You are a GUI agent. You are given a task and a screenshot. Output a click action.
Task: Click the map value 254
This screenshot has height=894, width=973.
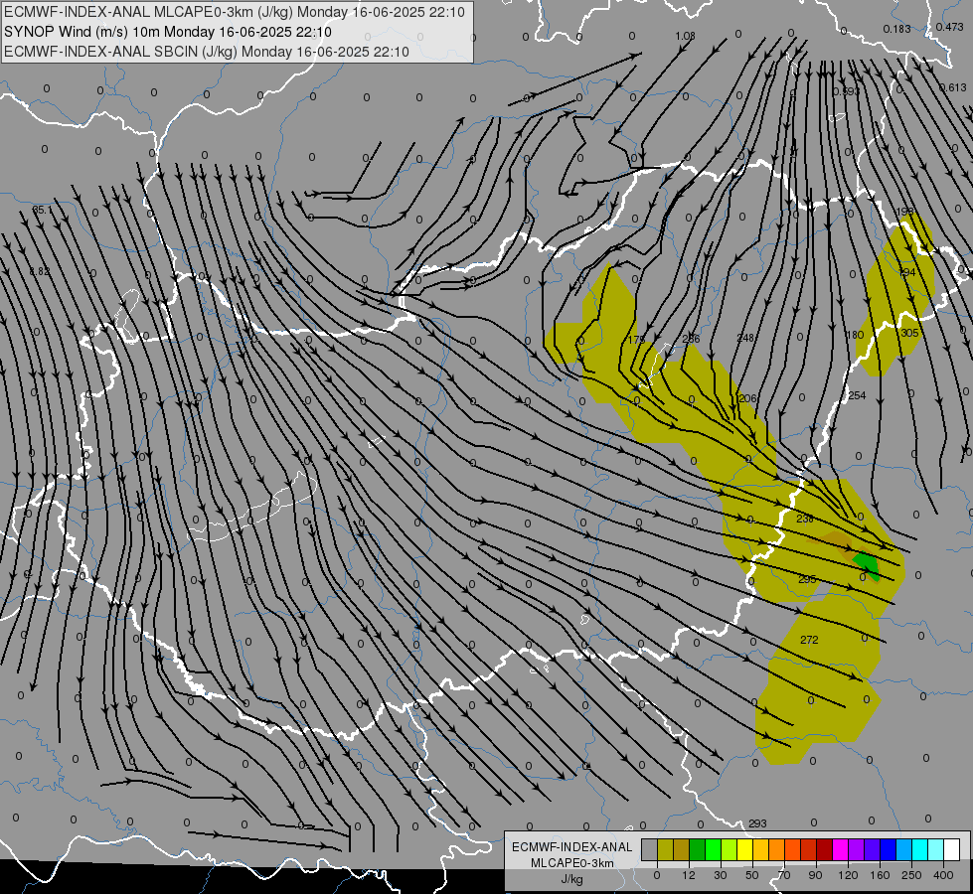point(857,395)
